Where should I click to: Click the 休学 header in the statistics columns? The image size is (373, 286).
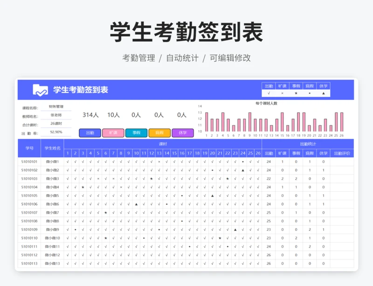coord(323,153)
